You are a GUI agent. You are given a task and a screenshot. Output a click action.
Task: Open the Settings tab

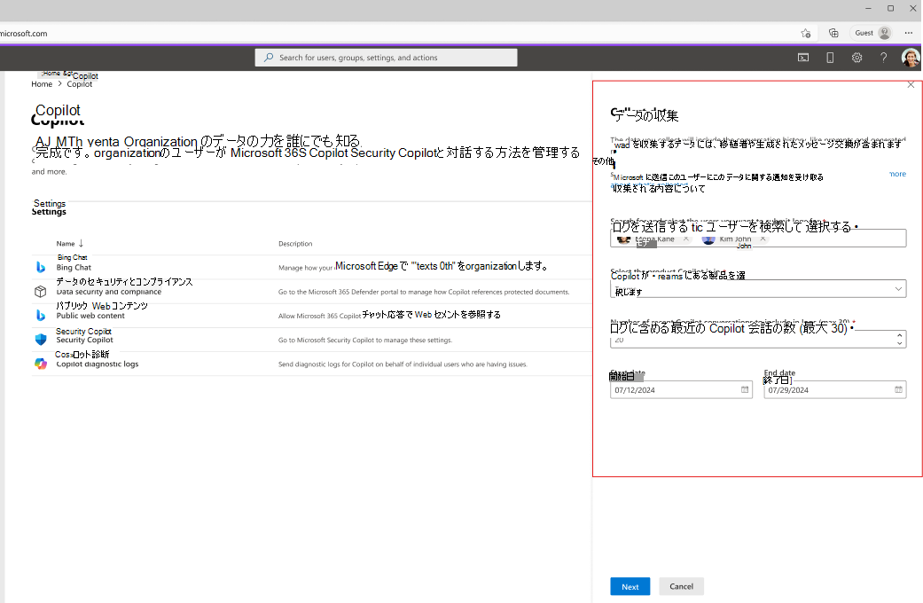[x=49, y=211]
